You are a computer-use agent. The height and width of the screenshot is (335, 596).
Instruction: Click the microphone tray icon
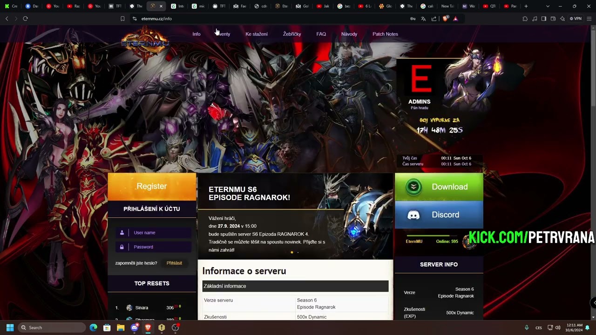pos(527,328)
